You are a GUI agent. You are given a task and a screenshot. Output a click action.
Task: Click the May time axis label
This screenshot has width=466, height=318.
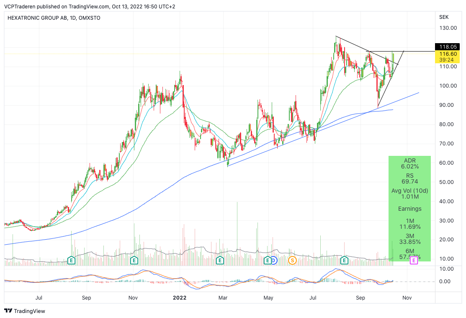(x=268, y=298)
